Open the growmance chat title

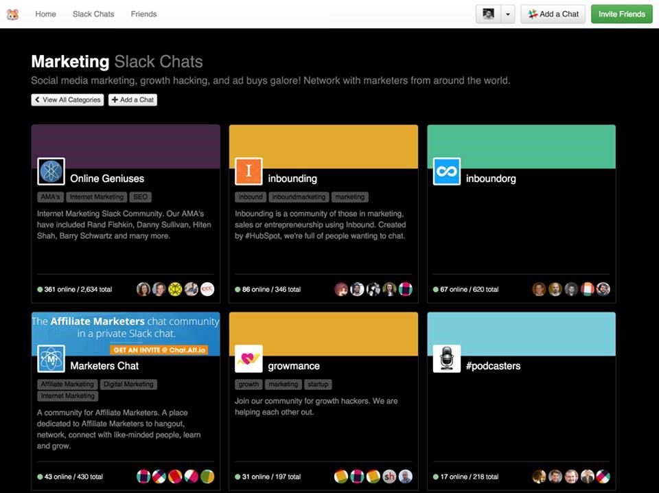click(294, 366)
